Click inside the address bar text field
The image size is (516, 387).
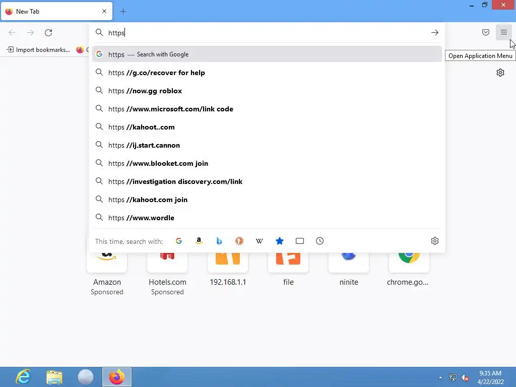tap(267, 33)
